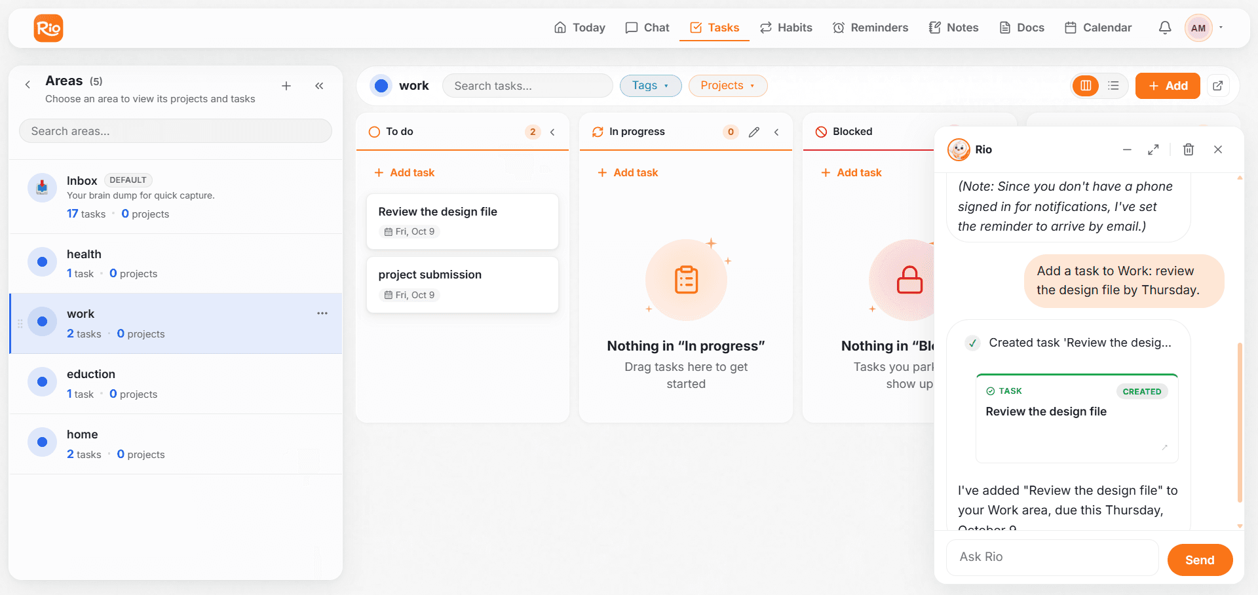Image resolution: width=1258 pixels, height=595 pixels.
Task: Send the message to Rio
Action: tap(1200, 560)
